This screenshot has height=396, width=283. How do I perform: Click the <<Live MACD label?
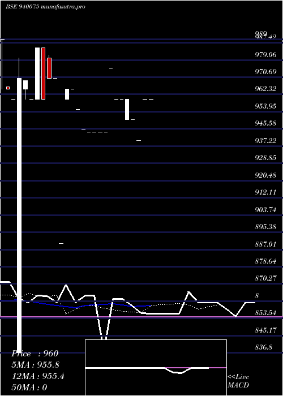click(x=238, y=381)
